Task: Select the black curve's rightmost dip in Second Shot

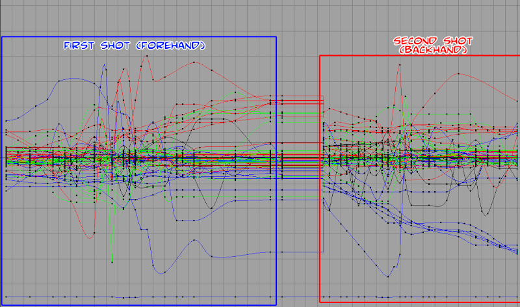Action: click(485, 213)
